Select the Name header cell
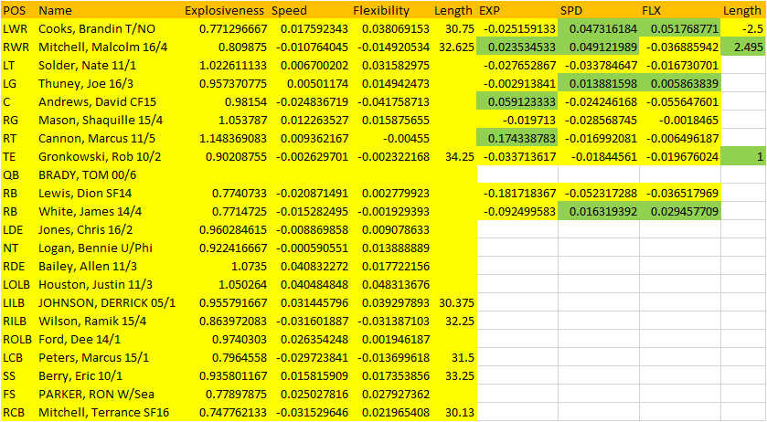Screen dimensions: 767x422 (55, 10)
